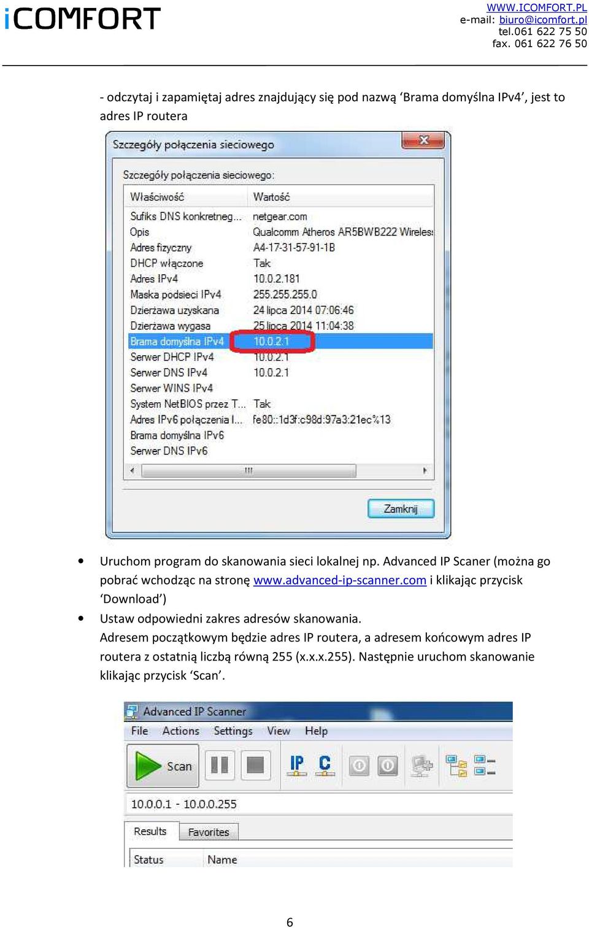Select the 'Dzierżawa wygasa' row
This screenshot has height=928, width=589.
279,326
